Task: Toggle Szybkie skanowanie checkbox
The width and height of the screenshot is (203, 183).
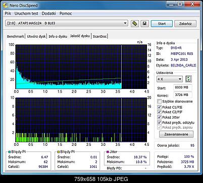Action: click(159, 101)
